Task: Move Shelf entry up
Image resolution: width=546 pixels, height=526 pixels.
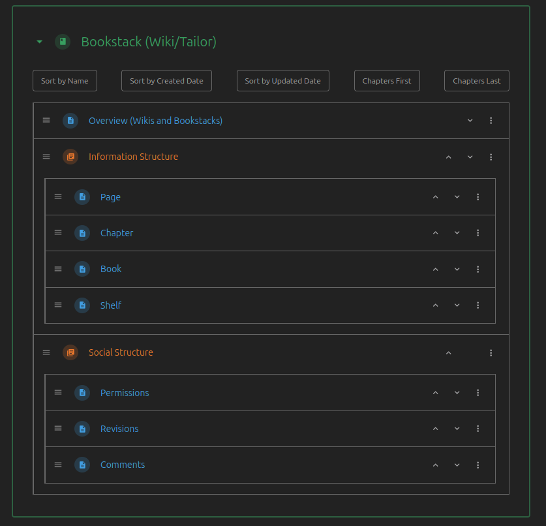Action: [435, 305]
